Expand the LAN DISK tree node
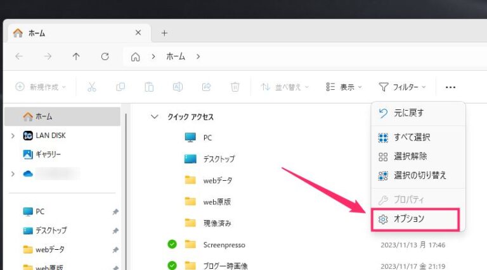 13,135
